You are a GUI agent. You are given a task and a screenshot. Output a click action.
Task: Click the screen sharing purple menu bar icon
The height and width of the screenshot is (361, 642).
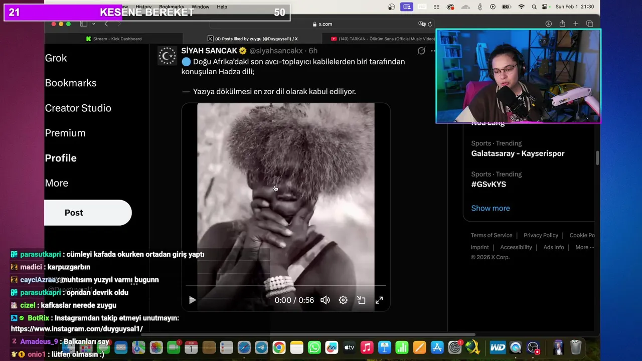(x=407, y=7)
